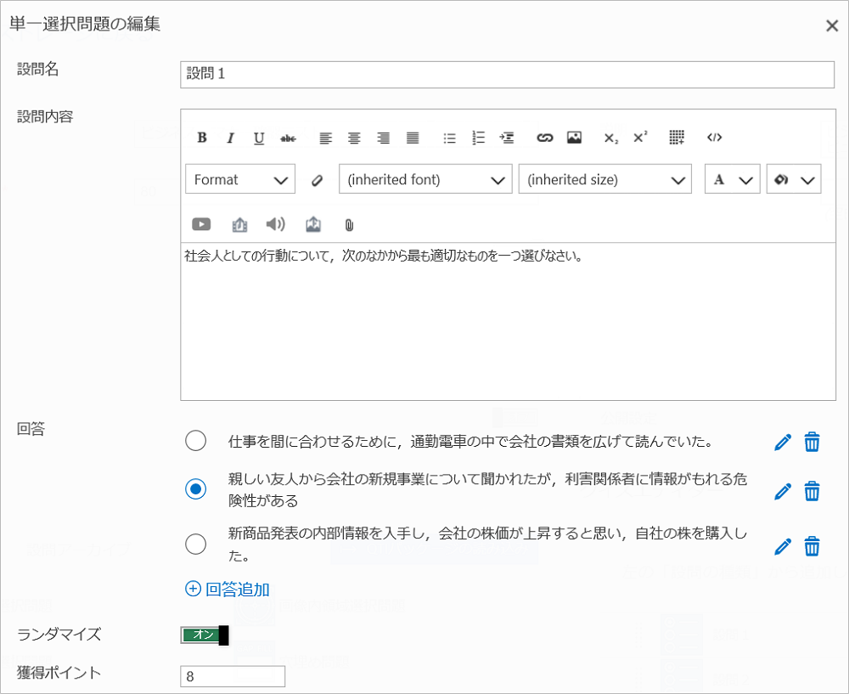Select the third answer about 新商品発表

[x=195, y=544]
